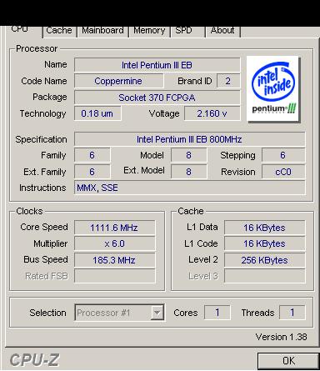Click the 1111.6 MHz core speed value
320x371 pixels.
pyautogui.click(x=114, y=228)
